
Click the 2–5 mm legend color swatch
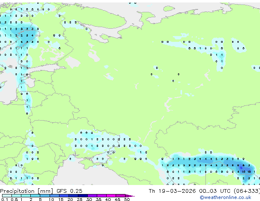[35, 196]
